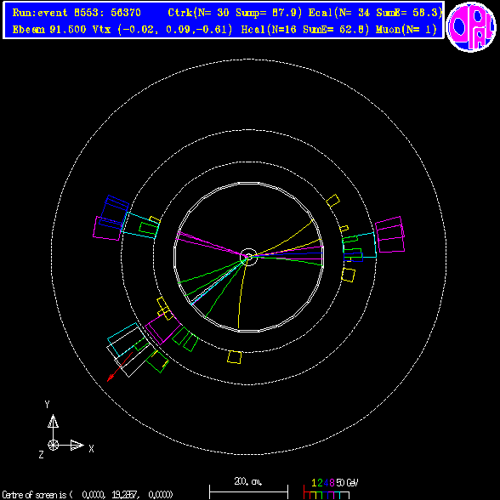The width and height of the screenshot is (500, 500).
Task: Click the magenta cluster box on far left
Action: click(x=107, y=228)
